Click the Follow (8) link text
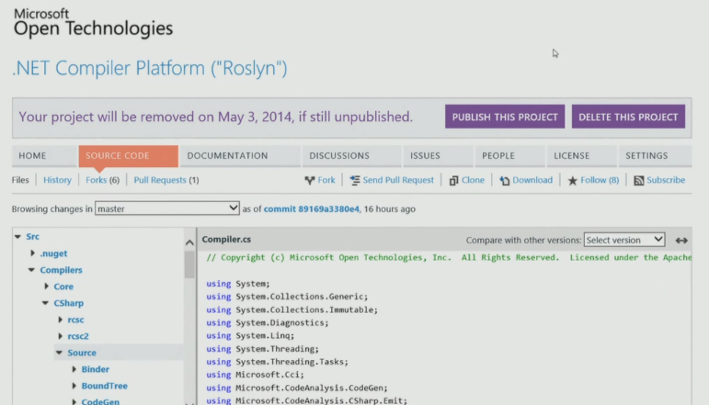709x405 pixels. coord(600,180)
